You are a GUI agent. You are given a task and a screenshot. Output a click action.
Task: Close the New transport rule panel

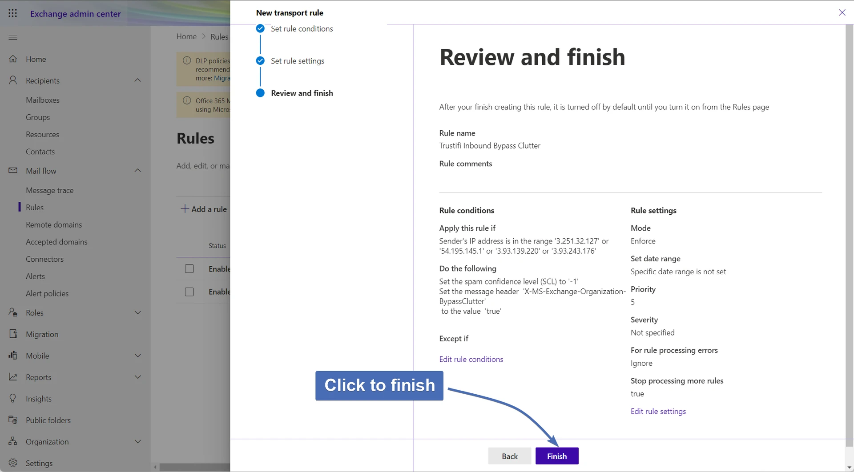coord(842,12)
